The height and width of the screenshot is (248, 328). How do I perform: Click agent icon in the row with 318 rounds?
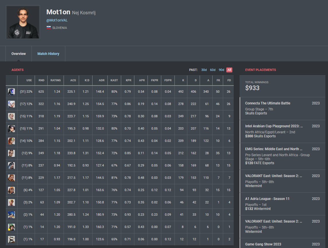pos(11,116)
